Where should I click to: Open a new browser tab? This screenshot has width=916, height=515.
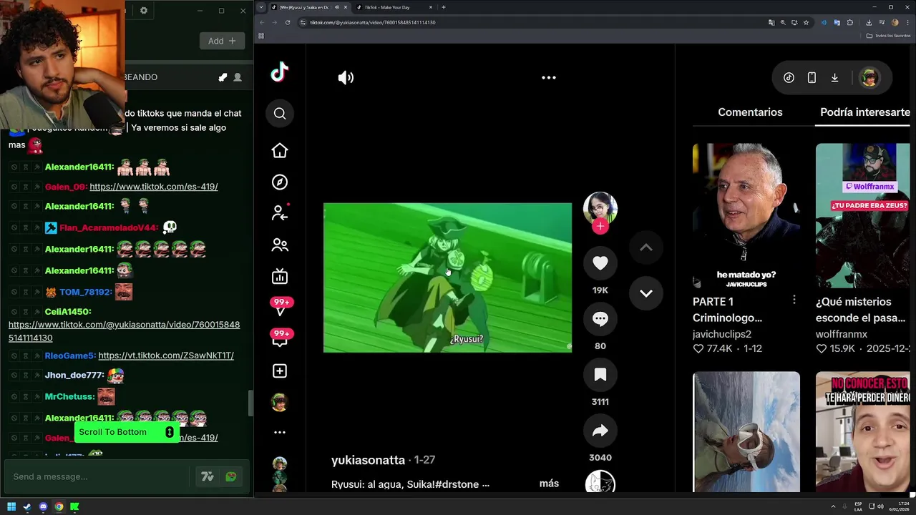click(x=444, y=7)
